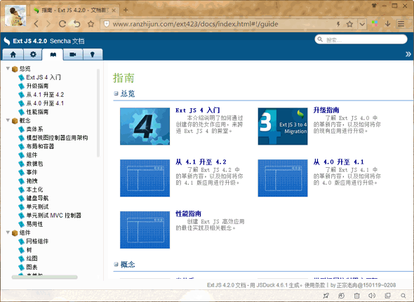
Task: Click the browser back arrow
Action: tap(36, 24)
